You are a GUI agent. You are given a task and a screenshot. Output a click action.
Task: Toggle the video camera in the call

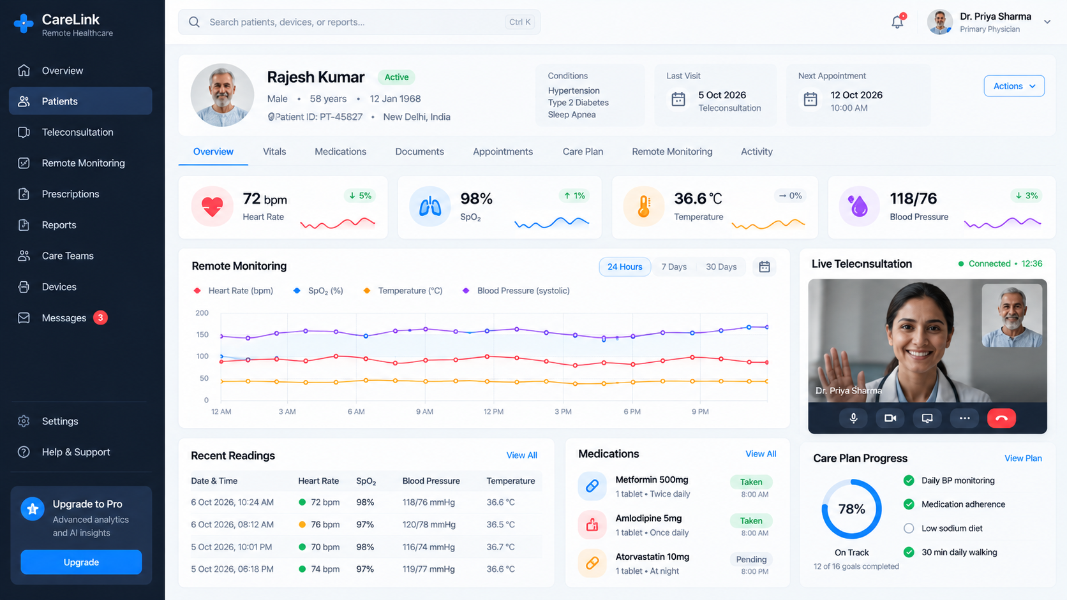click(890, 418)
